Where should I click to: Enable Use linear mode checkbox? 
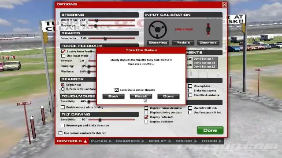63,56
